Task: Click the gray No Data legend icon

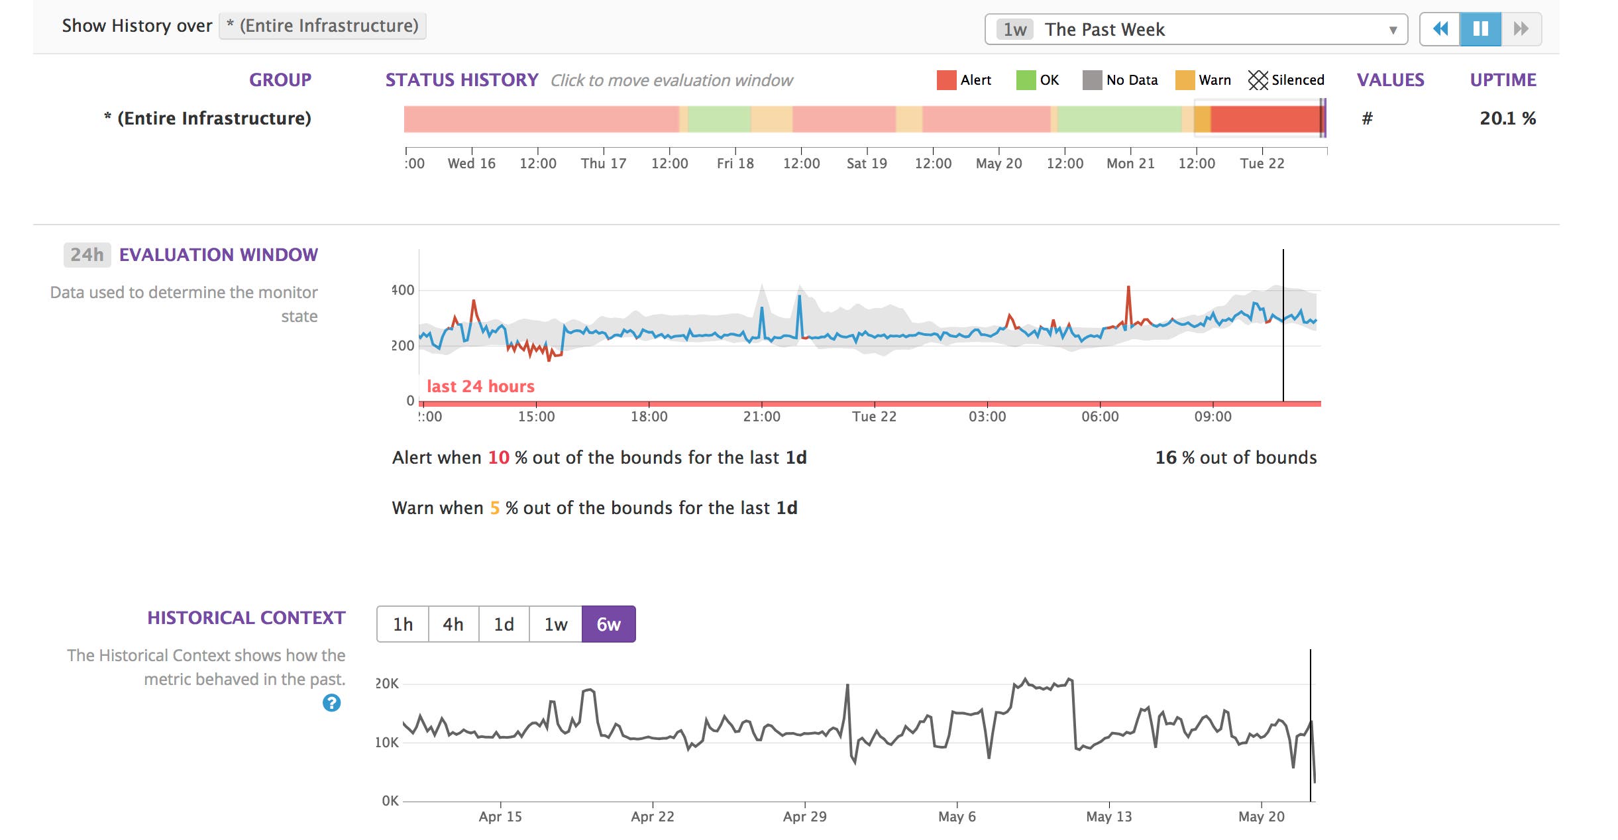Action: pyautogui.click(x=1091, y=79)
